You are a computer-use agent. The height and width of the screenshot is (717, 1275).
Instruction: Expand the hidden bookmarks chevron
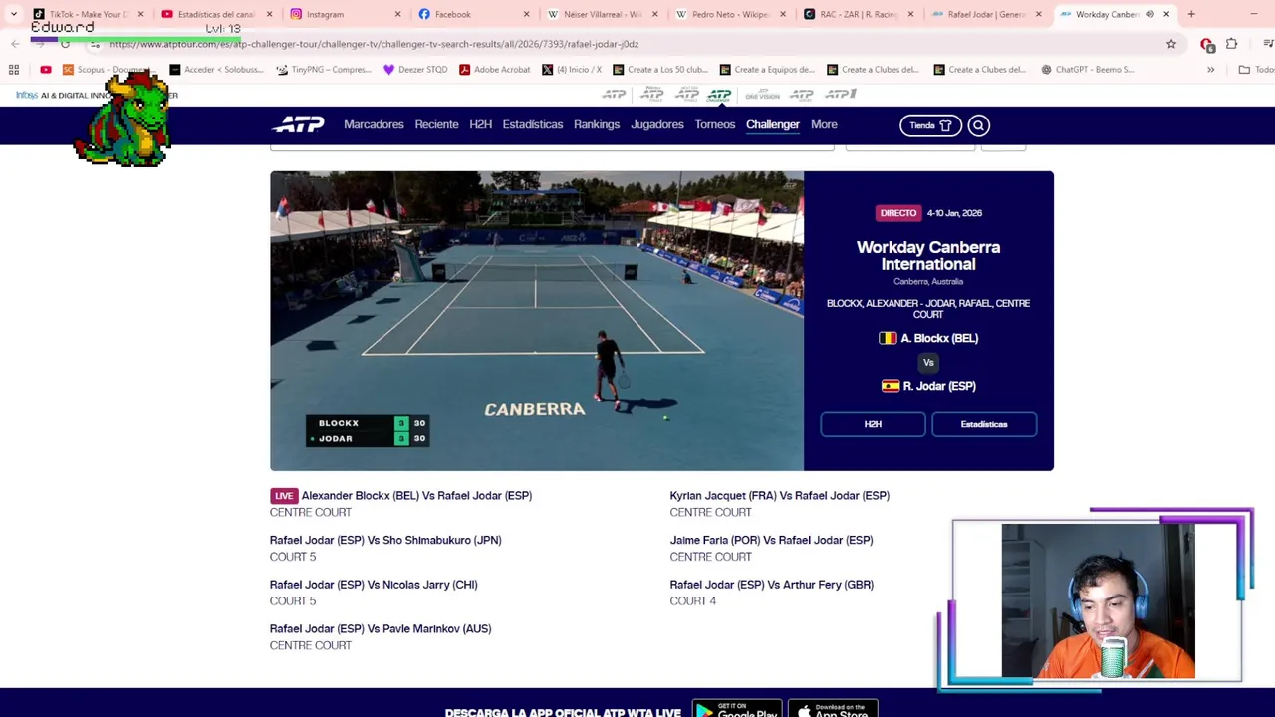click(x=1210, y=70)
